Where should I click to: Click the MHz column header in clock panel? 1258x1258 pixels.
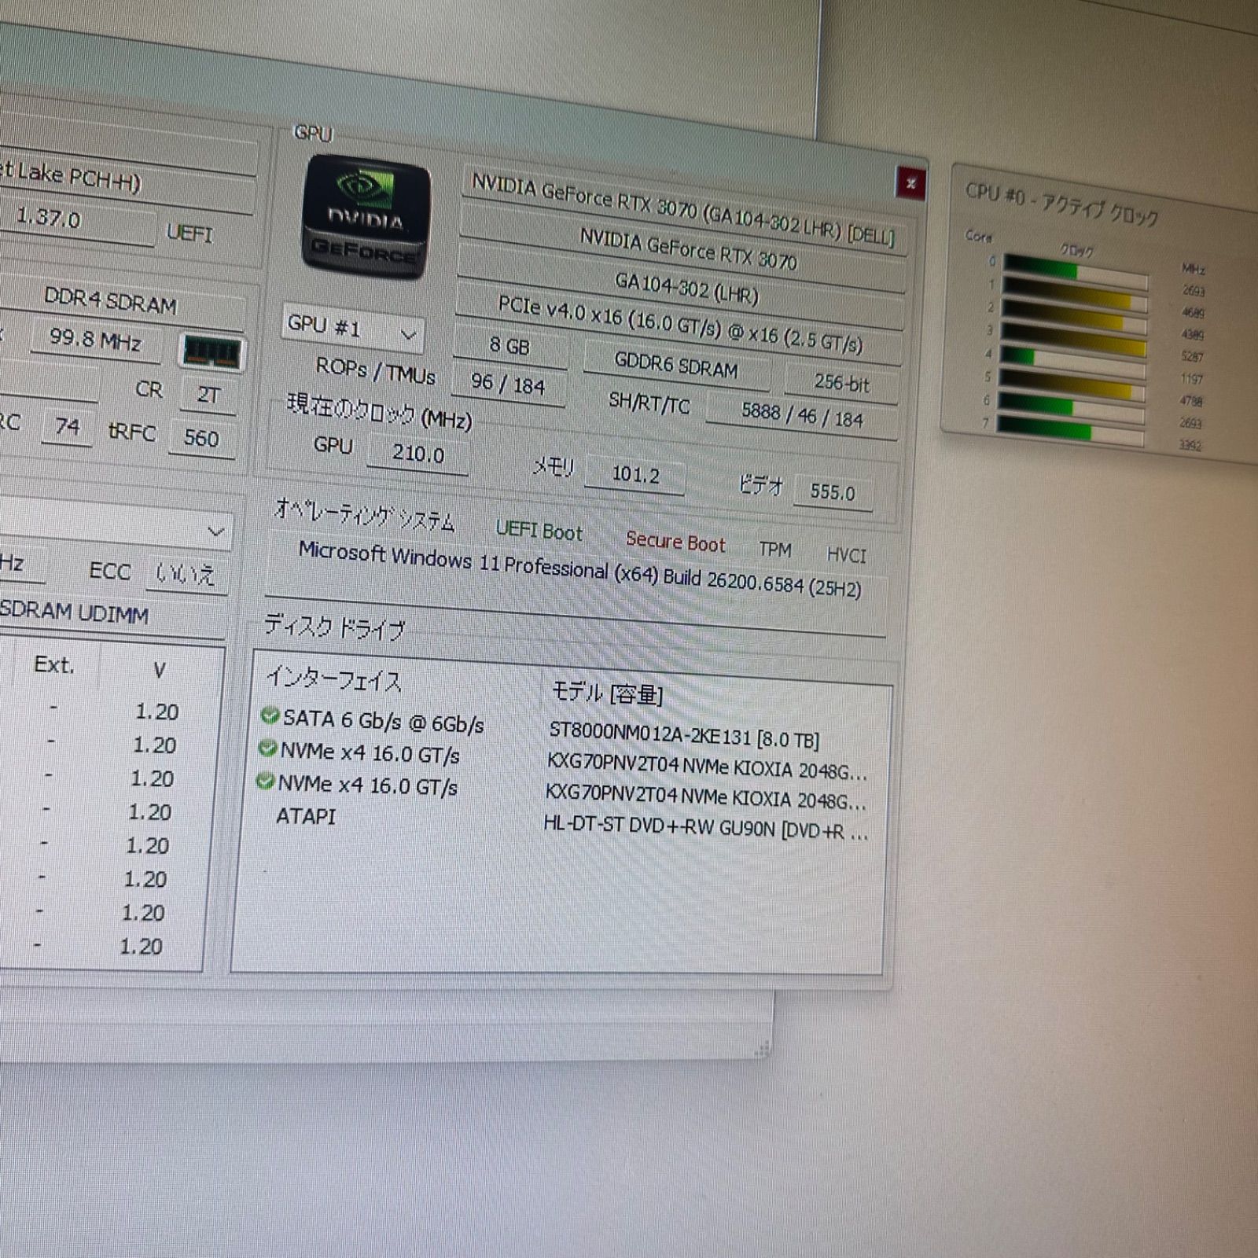pyautogui.click(x=1194, y=269)
